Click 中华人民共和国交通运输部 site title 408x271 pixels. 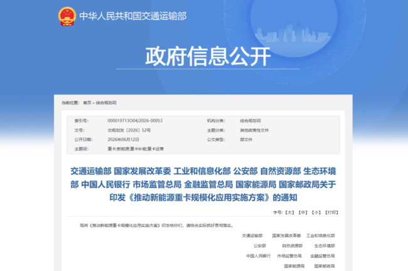coord(133,16)
